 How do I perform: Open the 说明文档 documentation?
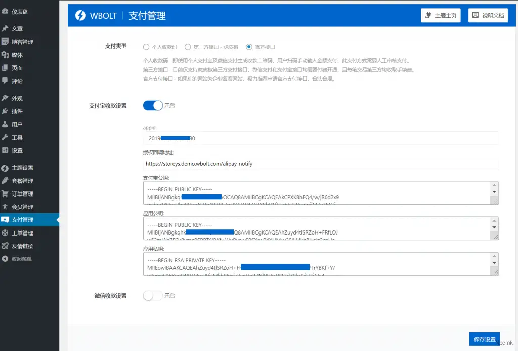(487, 15)
